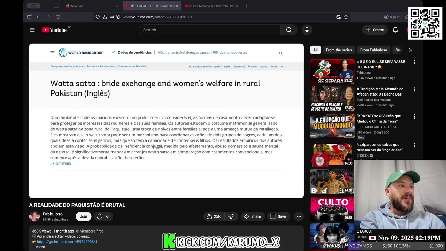Screen dimensions: 446x251
Task: Open KRAKATOA: O Vulcão que Mudou title
Action: [x=379, y=119]
